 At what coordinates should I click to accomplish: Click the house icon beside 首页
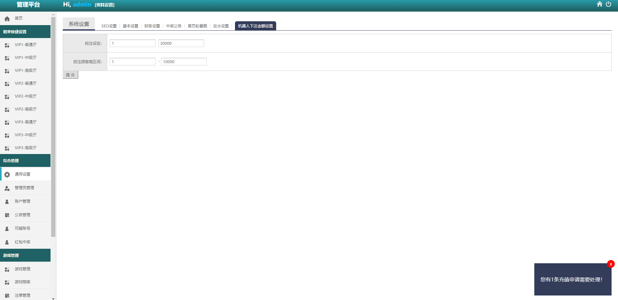pos(7,19)
